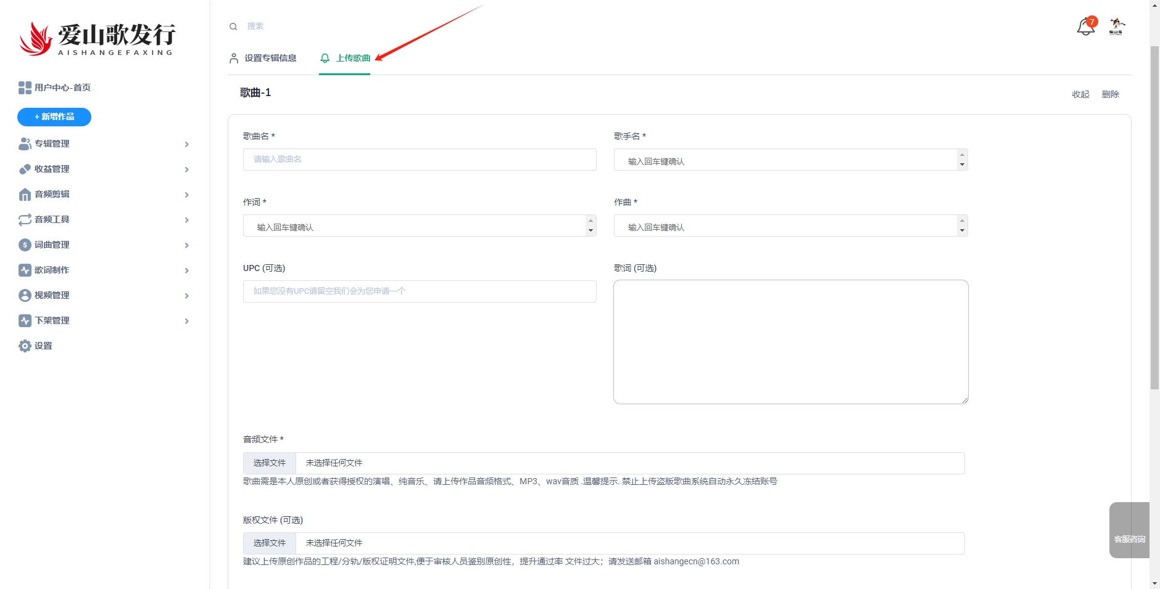Click the 词曲管理 dollar icon

coord(25,245)
